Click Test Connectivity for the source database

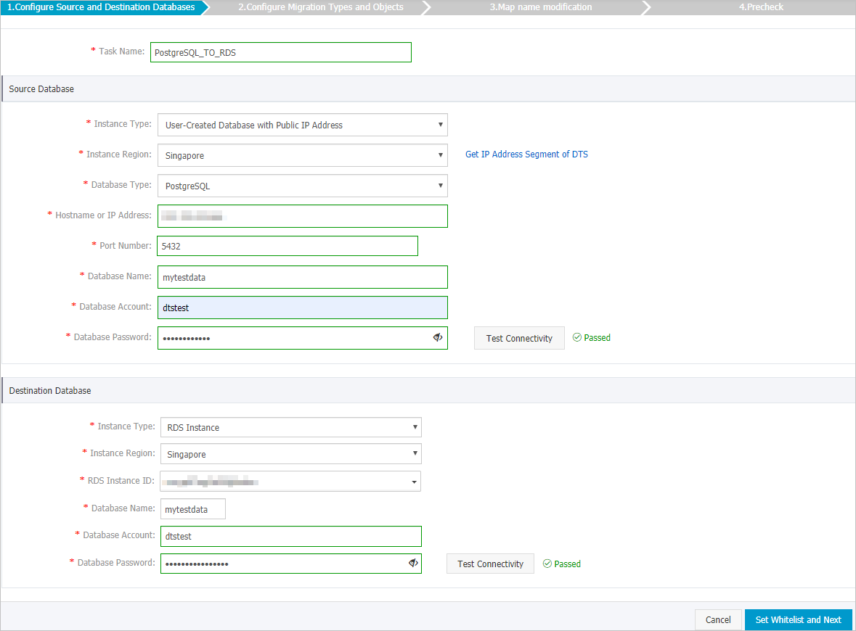tap(519, 337)
